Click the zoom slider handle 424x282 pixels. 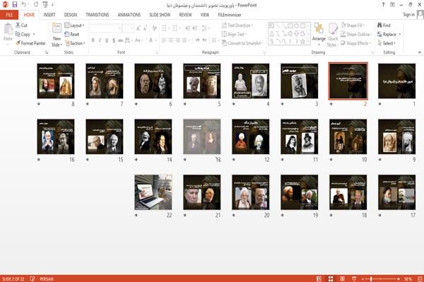371,278
